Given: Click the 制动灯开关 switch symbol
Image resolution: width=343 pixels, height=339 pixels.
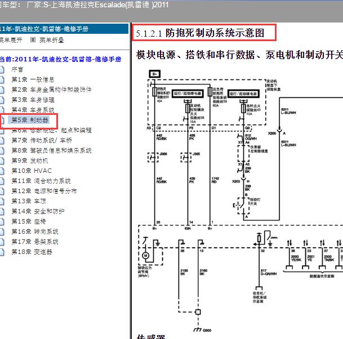Looking at the screenshot, I should (243, 206).
